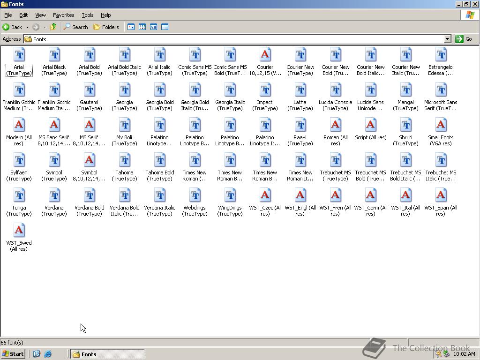
Task: Click the Go button
Action: tap(464, 39)
